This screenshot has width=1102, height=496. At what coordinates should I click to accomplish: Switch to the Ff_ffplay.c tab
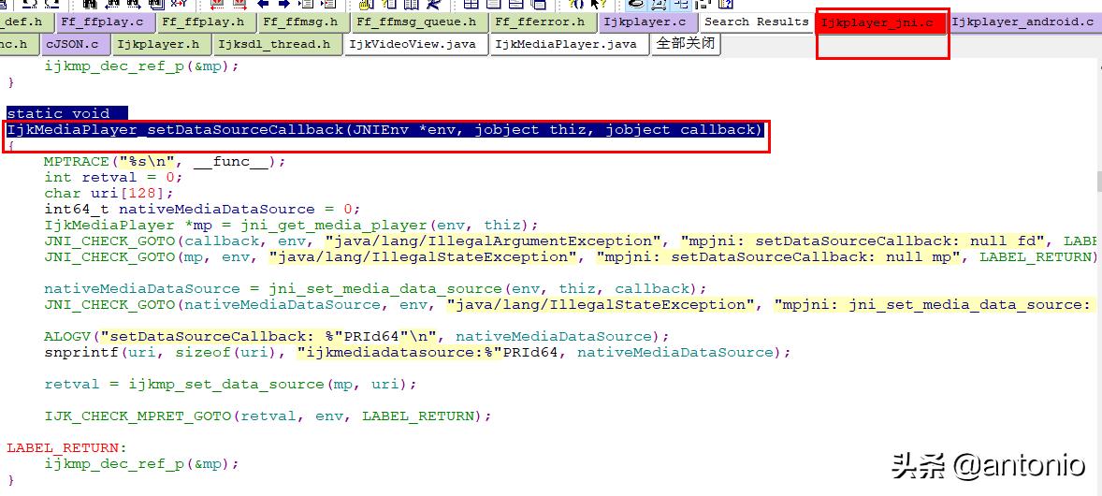tap(103, 22)
